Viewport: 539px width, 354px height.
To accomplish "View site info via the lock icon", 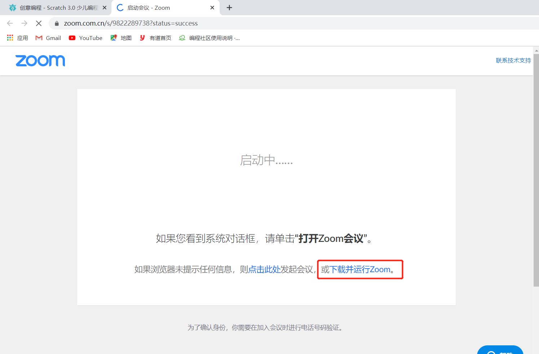I will [x=57, y=23].
